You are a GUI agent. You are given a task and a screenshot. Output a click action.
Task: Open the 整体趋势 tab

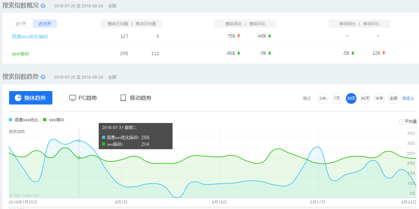tap(31, 98)
